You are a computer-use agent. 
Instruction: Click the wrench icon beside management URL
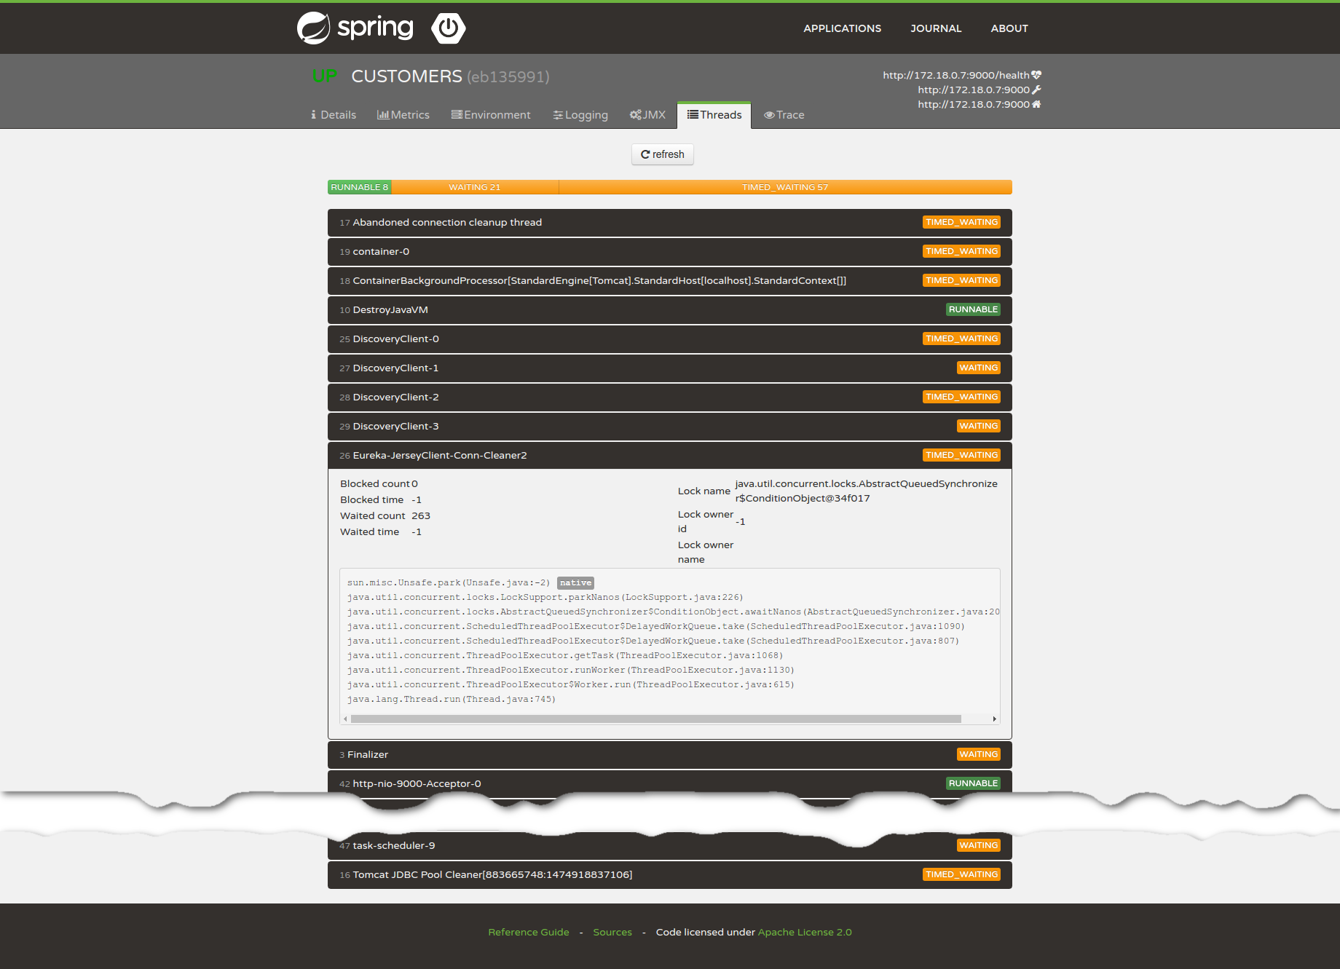tap(1036, 90)
